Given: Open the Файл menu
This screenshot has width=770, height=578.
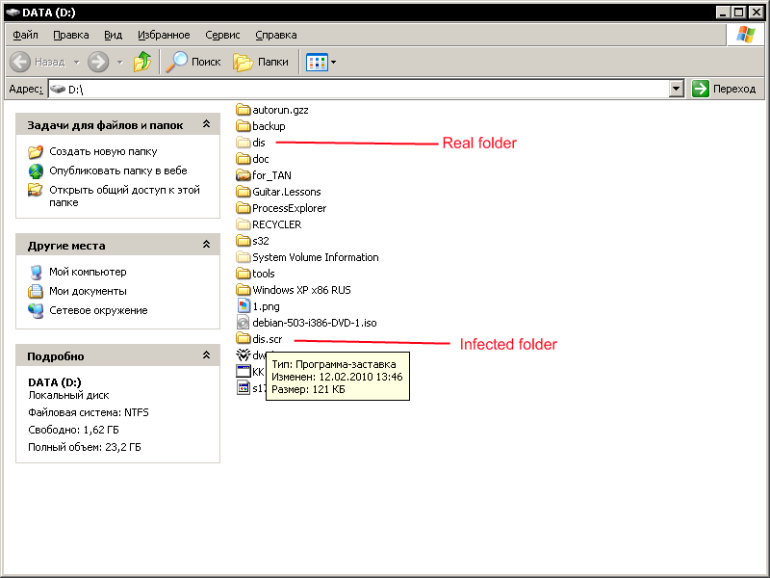Looking at the screenshot, I should pos(26,35).
